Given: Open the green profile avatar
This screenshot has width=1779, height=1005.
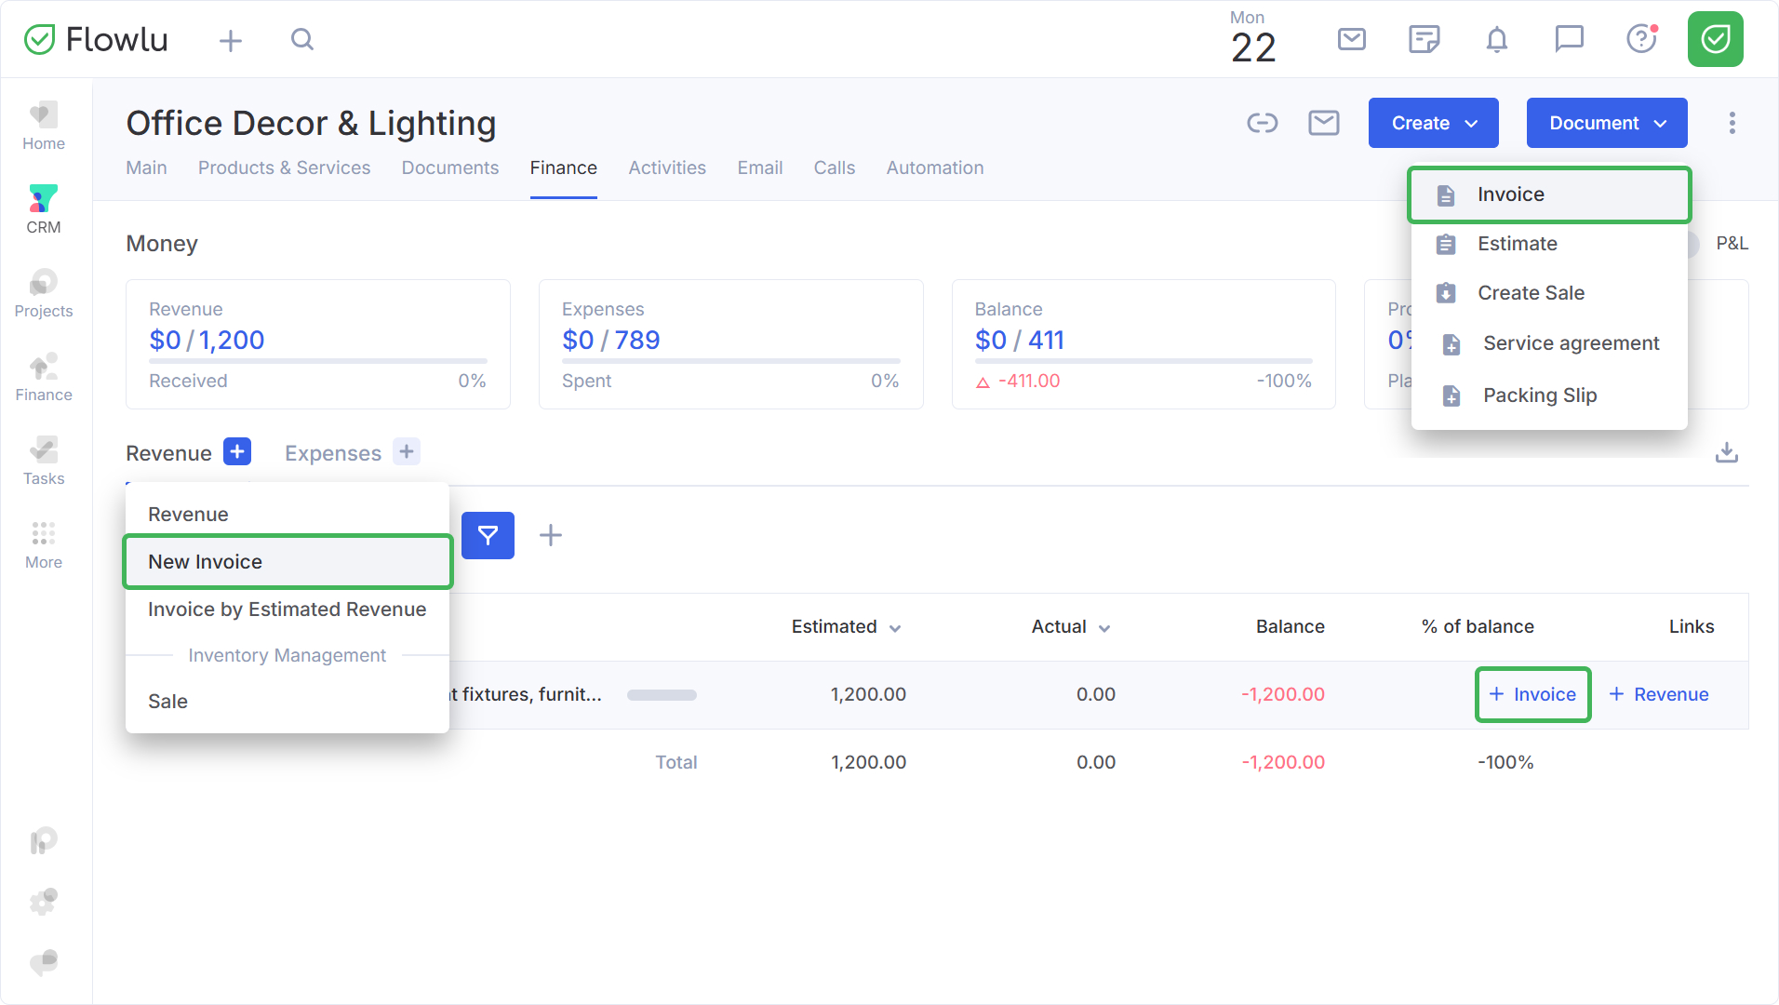Looking at the screenshot, I should click(1716, 39).
